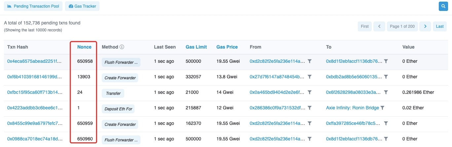Filter From address of the Transfer row
The width and height of the screenshot is (452, 147).
(310, 92)
